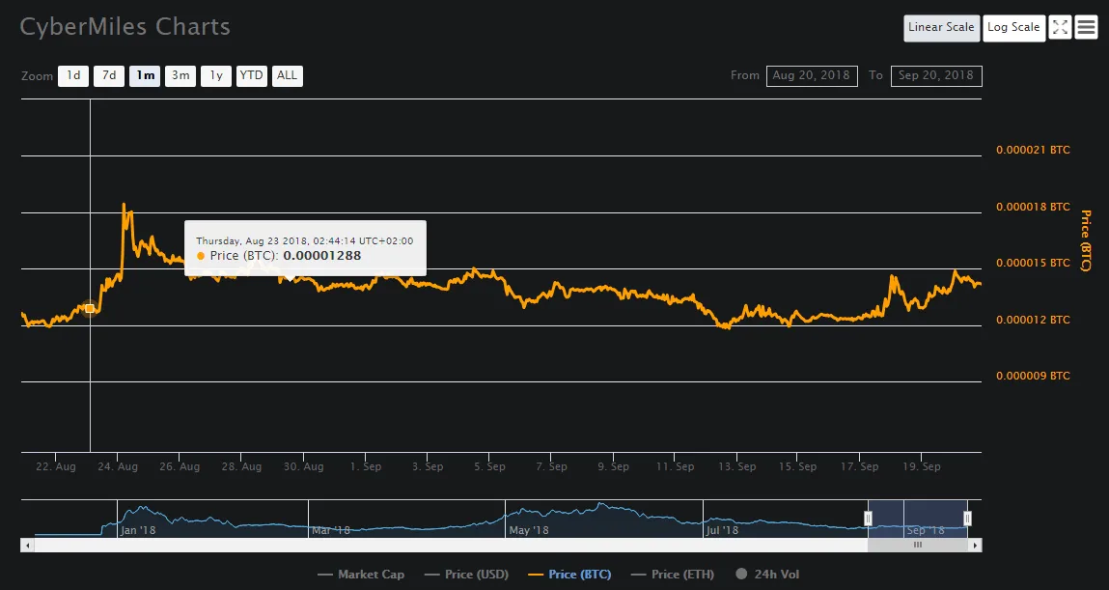
Task: Click navigator scrollbar left arrow
Action: pyautogui.click(x=28, y=546)
